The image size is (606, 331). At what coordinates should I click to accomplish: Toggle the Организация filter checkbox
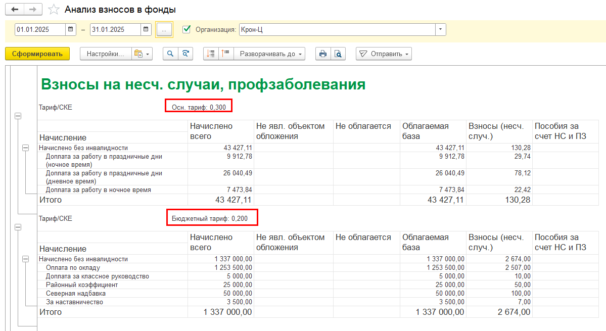[x=187, y=29]
